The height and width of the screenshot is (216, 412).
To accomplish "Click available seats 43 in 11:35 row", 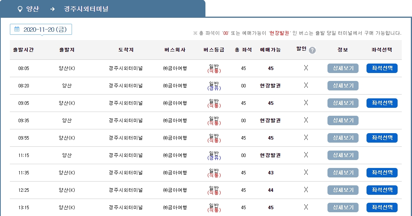I will 271,173.
